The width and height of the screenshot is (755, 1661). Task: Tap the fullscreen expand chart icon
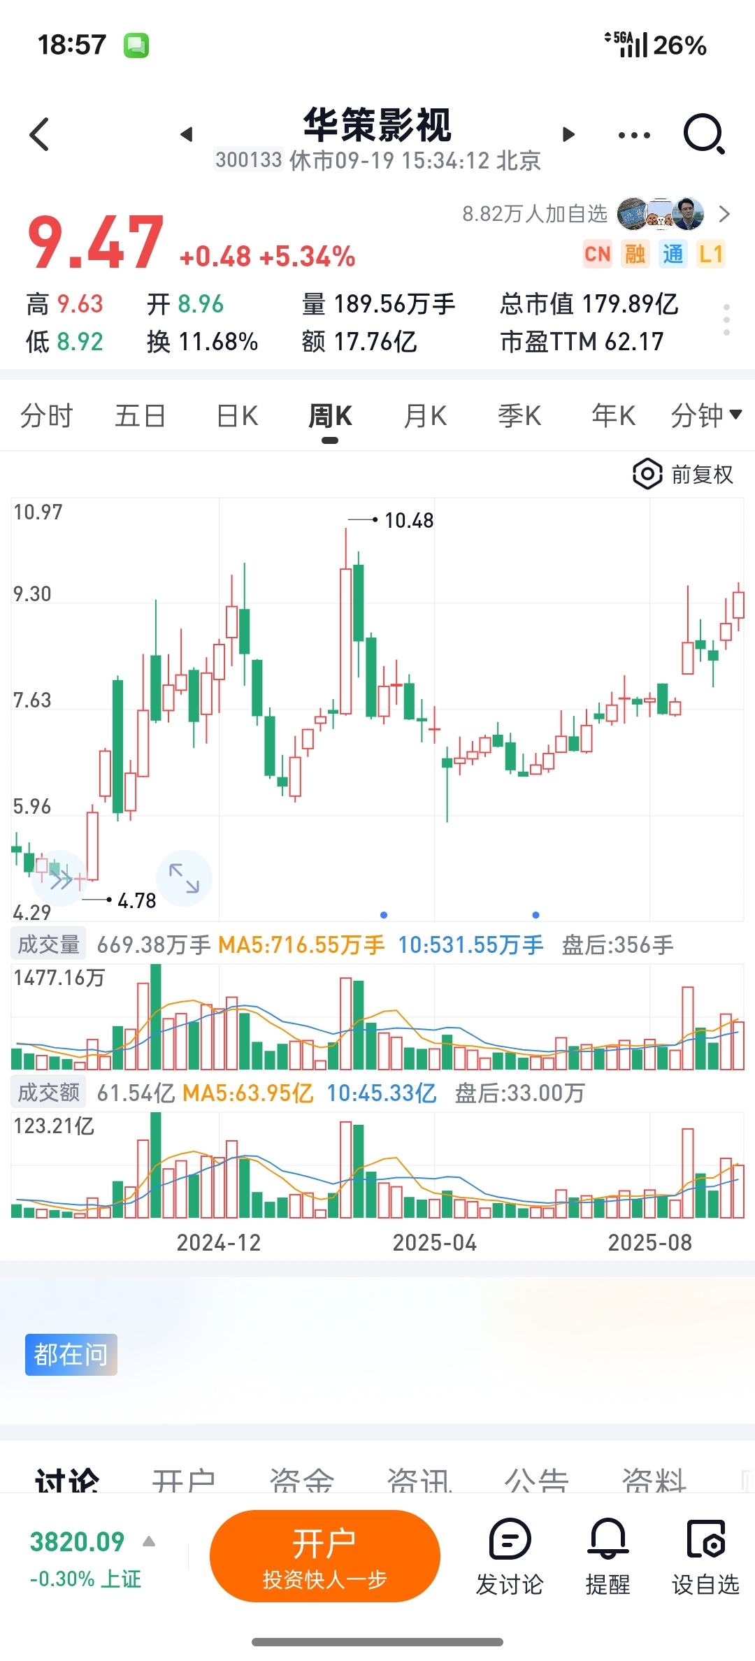click(184, 878)
